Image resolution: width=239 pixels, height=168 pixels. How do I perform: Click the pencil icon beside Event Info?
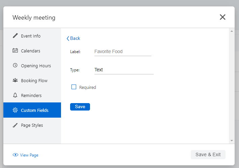(15, 36)
